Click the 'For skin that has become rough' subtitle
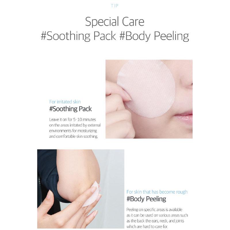 point(157,192)
